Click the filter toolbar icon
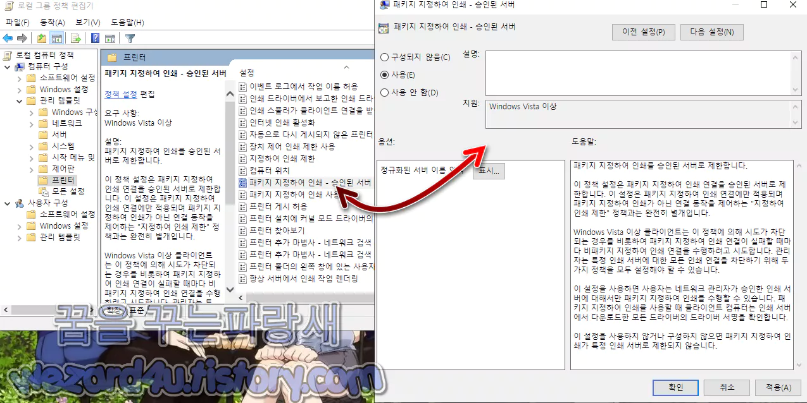807x403 pixels. pyautogui.click(x=130, y=38)
